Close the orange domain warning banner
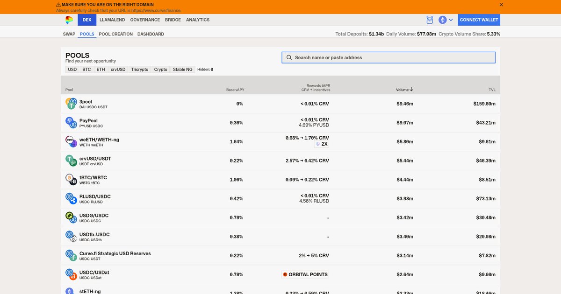Viewport: 561px width, 294px height. point(501,5)
